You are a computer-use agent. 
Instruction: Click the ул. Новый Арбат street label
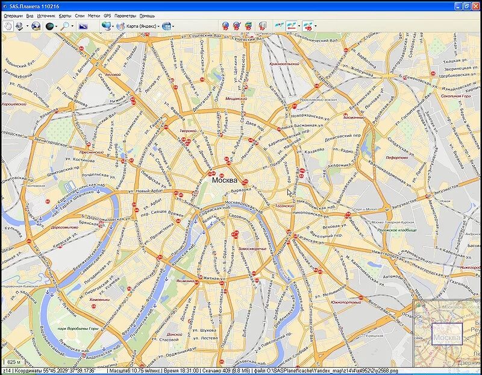click(x=146, y=191)
